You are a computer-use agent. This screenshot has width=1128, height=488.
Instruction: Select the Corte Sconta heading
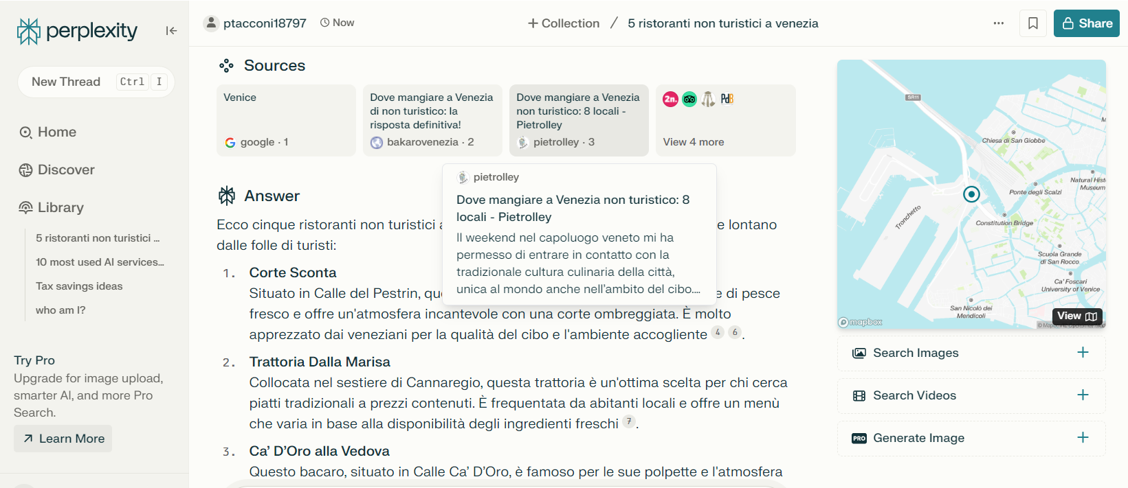[293, 272]
